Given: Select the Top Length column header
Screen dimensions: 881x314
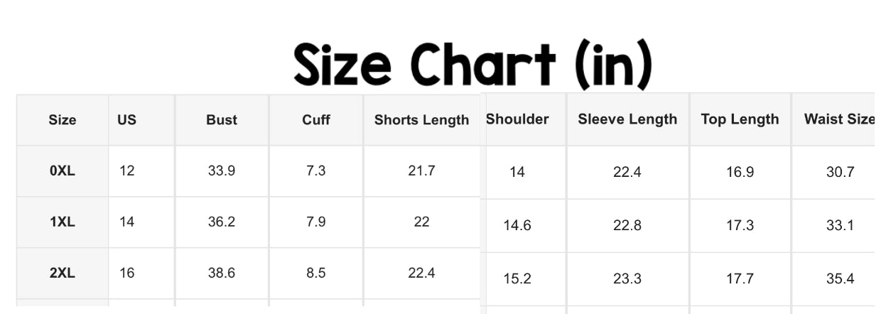Looking at the screenshot, I should (740, 119).
